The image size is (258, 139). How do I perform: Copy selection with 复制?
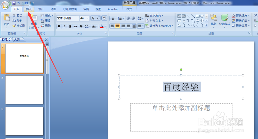tap(18, 21)
